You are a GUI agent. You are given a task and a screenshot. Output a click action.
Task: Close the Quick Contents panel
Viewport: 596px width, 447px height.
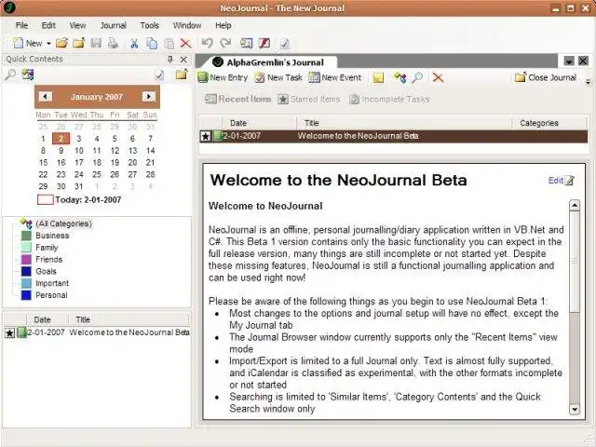click(183, 60)
